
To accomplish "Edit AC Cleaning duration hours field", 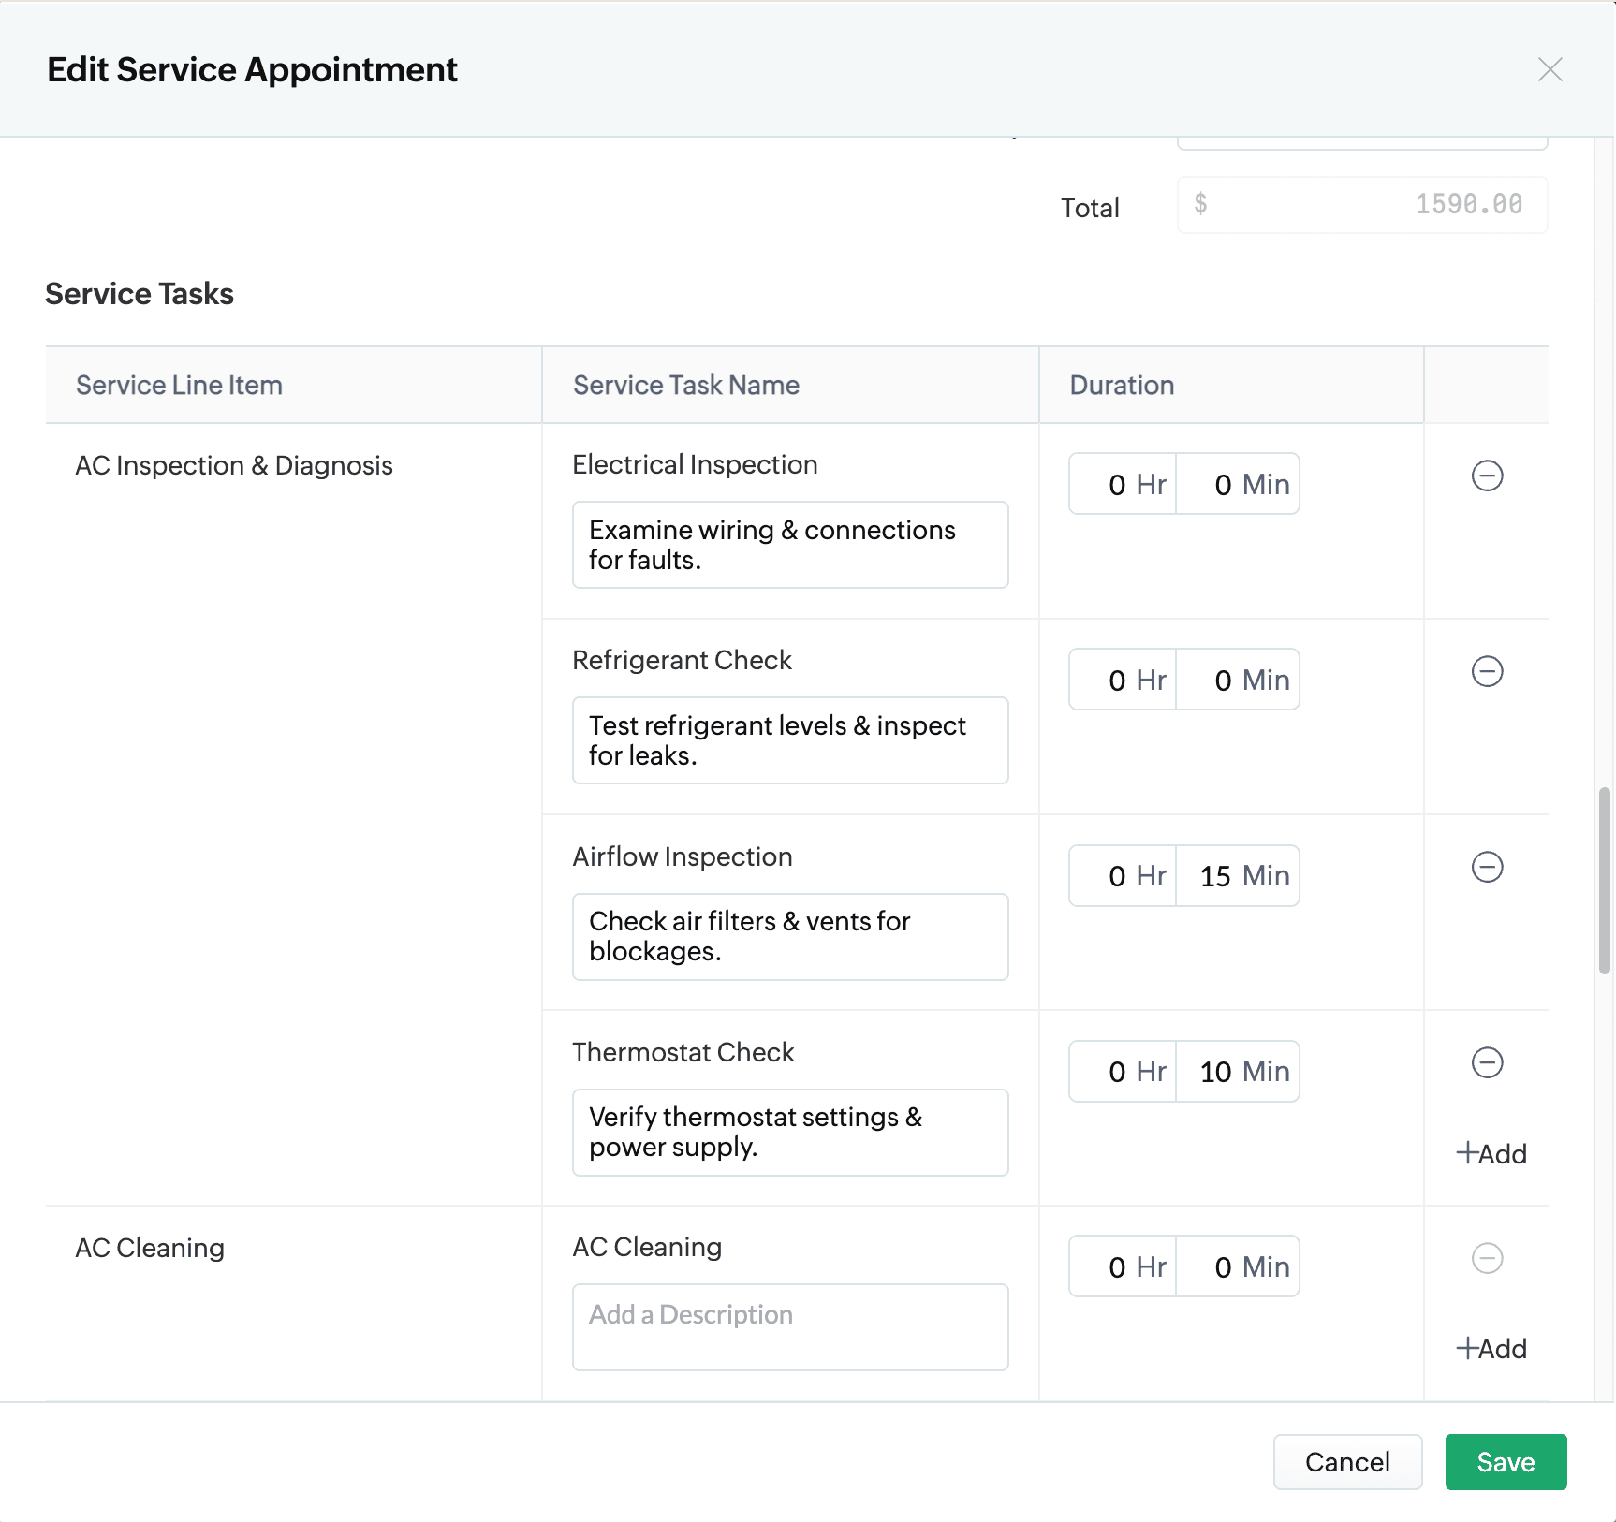I will (1122, 1267).
